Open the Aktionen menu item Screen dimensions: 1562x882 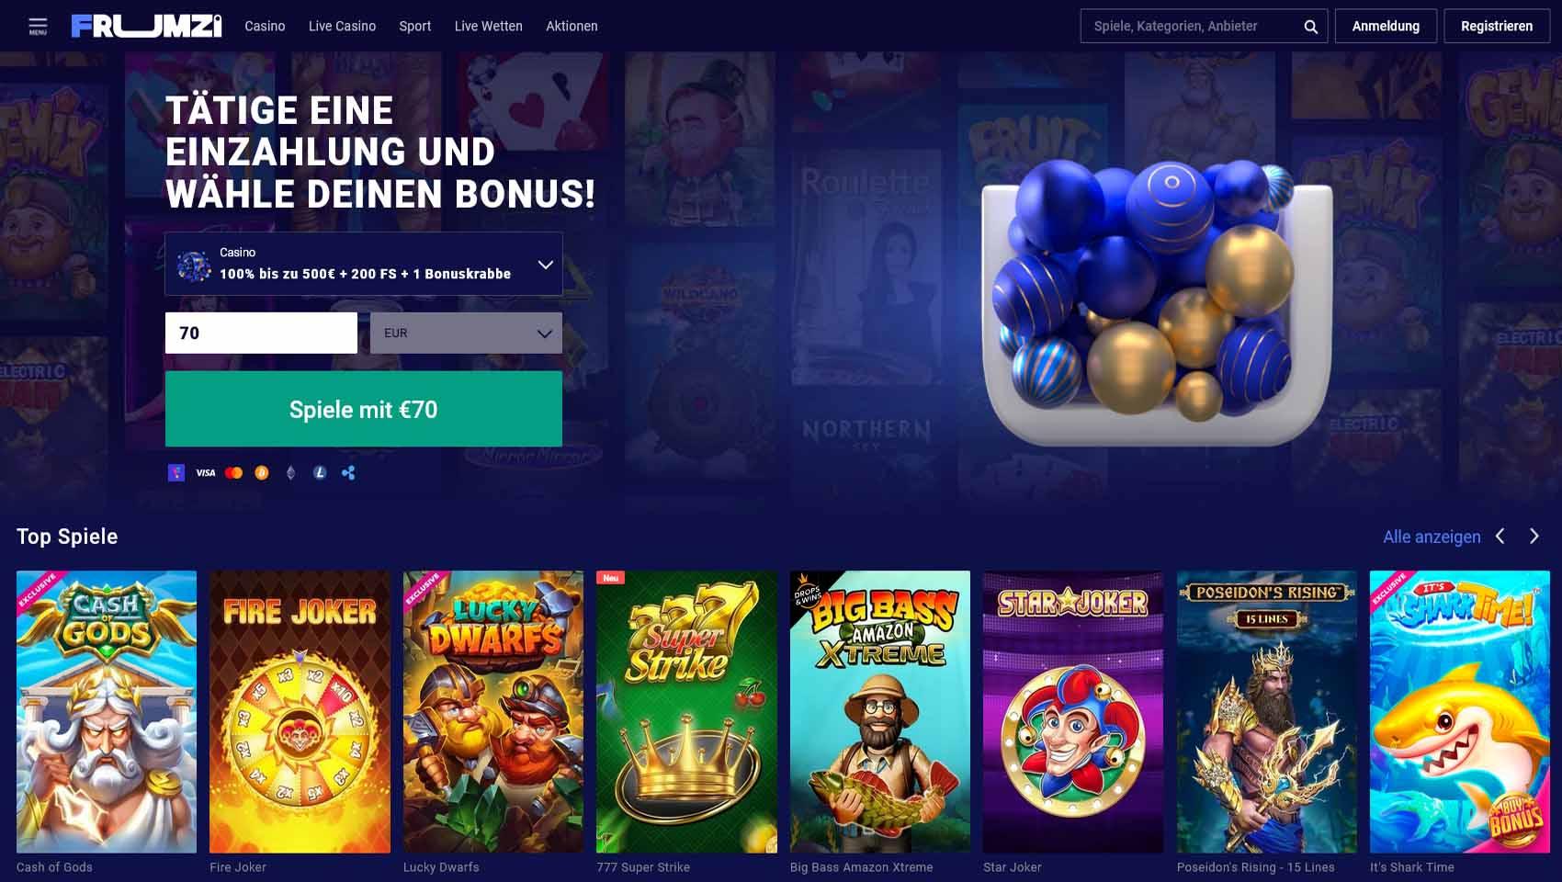[572, 27]
